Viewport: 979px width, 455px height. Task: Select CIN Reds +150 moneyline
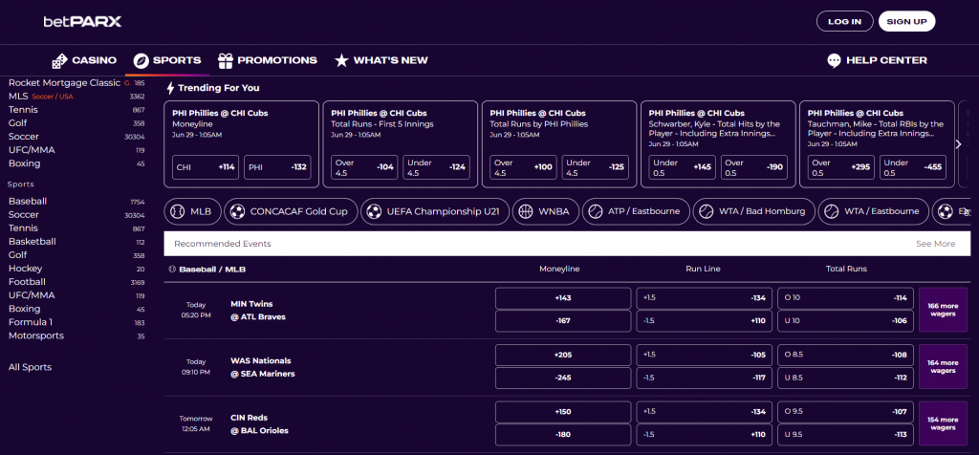point(563,412)
